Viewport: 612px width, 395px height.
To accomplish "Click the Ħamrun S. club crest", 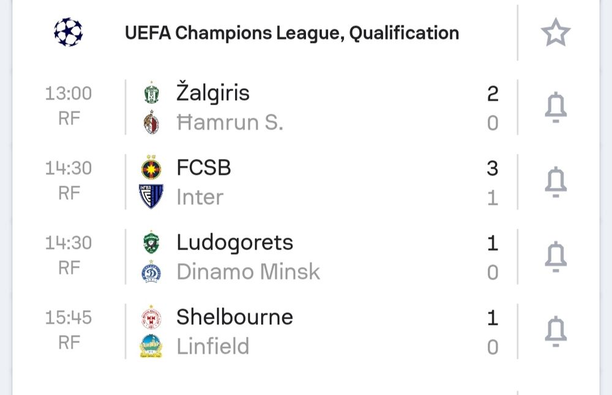I will coord(151,123).
